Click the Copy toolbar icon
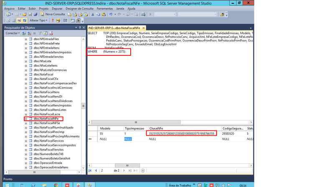334x187 pixels. [98, 14]
